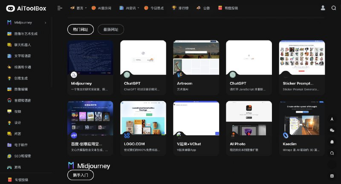Open the Midjourney site card title
This screenshot has width=341, height=184.
(81, 83)
